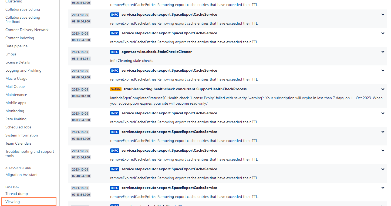Expand the StaleChecksCleaner log entry
The width and height of the screenshot is (391, 206).
(x=383, y=52)
